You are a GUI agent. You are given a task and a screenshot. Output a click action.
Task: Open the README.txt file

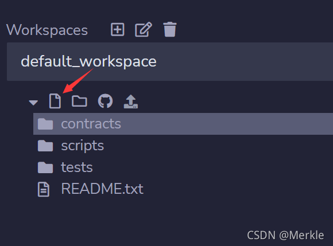[x=102, y=189]
